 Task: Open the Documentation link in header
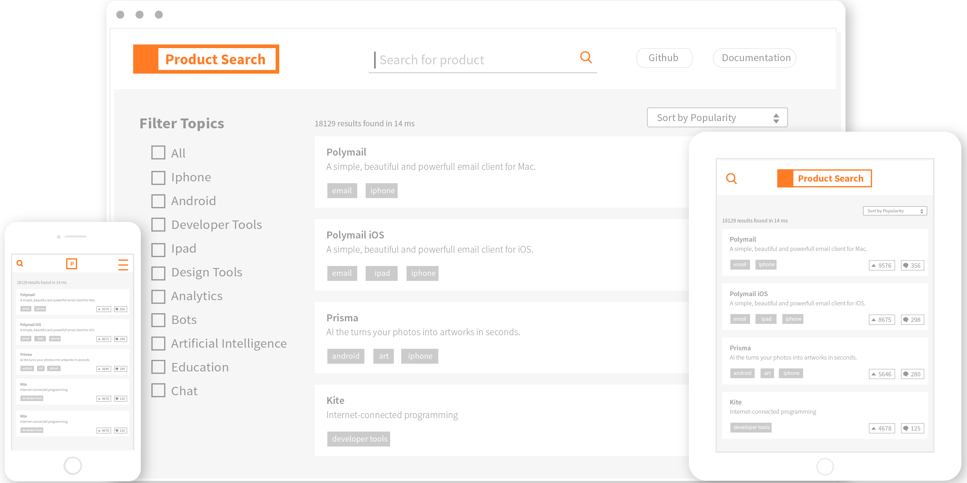point(755,58)
